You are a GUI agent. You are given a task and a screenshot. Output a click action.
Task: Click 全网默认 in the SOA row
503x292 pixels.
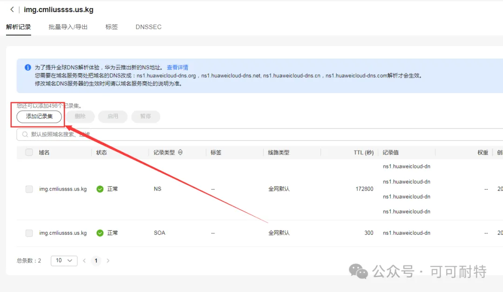click(x=279, y=233)
